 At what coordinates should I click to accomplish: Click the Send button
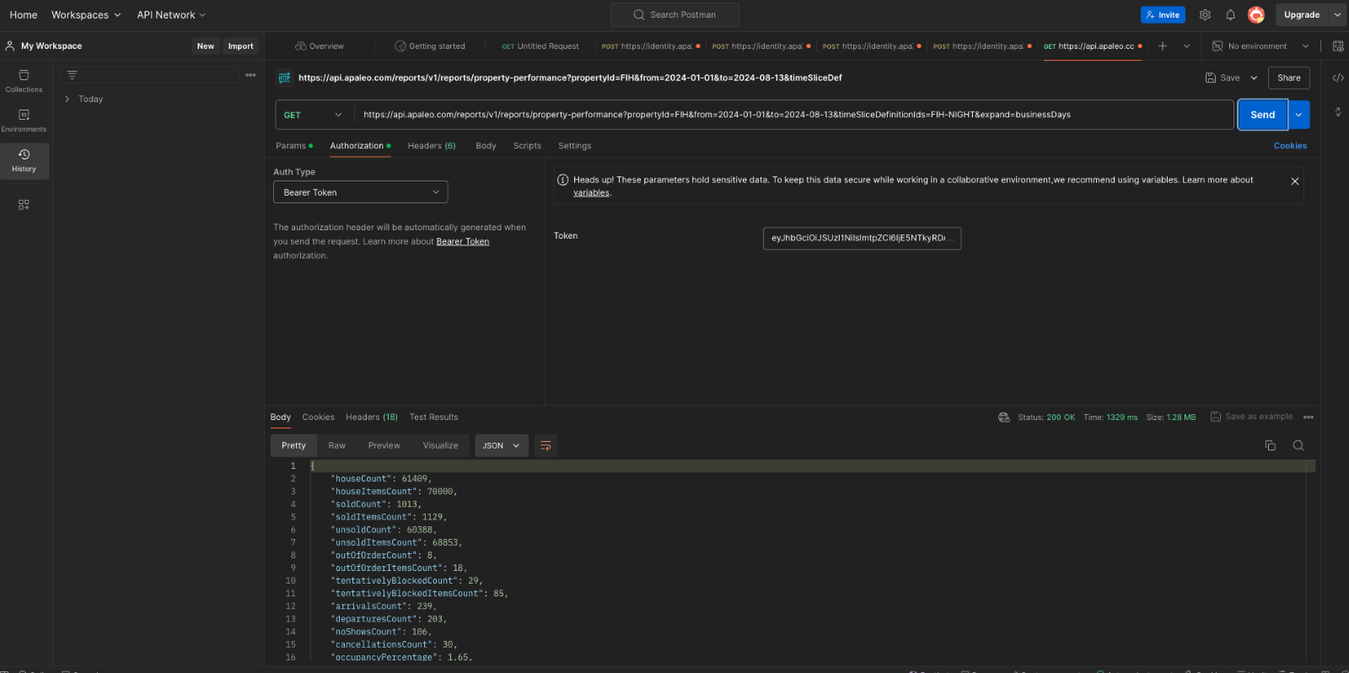coord(1262,115)
